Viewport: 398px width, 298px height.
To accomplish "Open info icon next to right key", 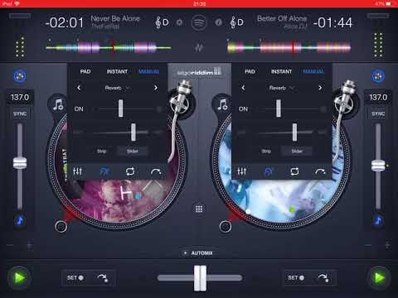I will pos(218,22).
